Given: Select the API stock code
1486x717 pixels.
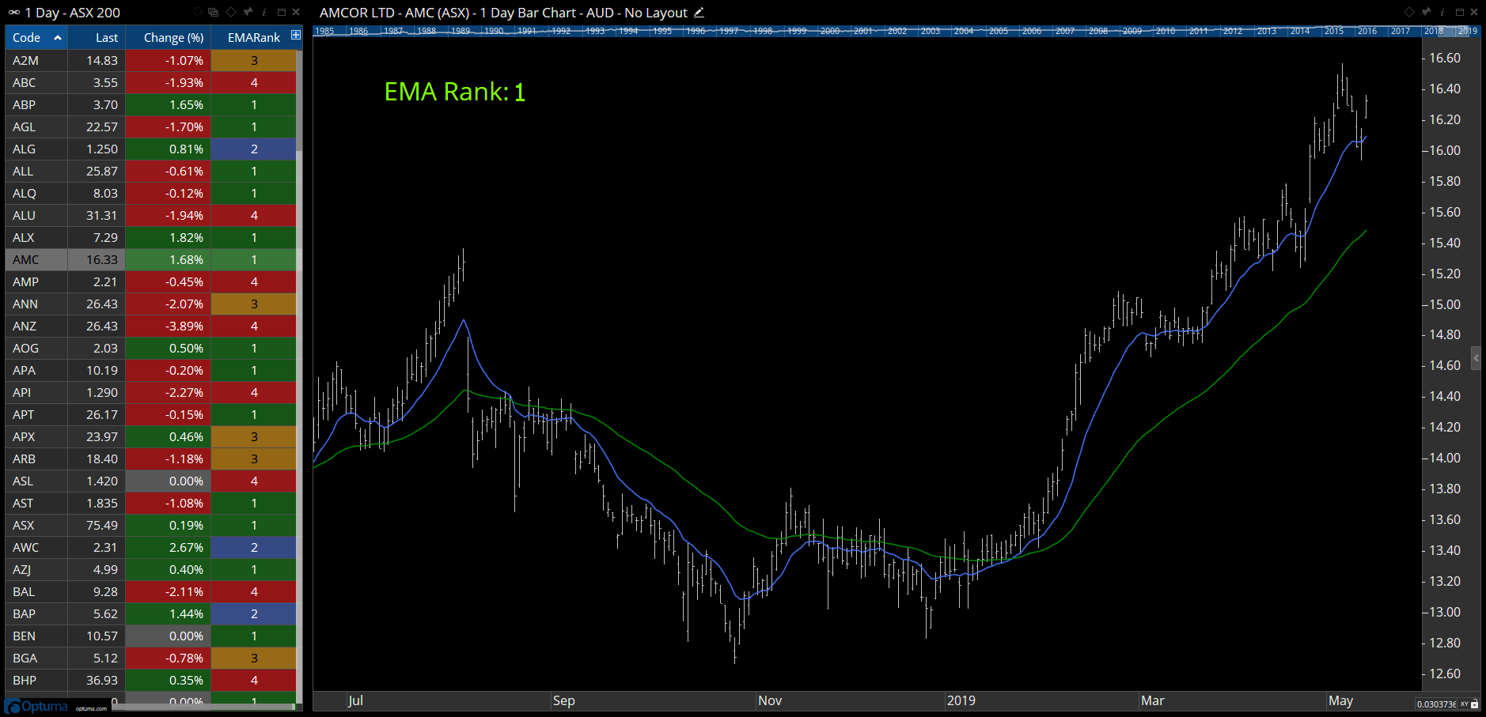Looking at the screenshot, I should [x=22, y=392].
